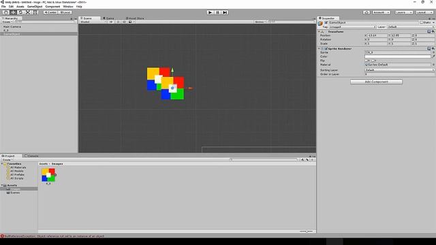This screenshot has width=436, height=245.
Task: Toggle scene lighting button
Action: click(118, 22)
